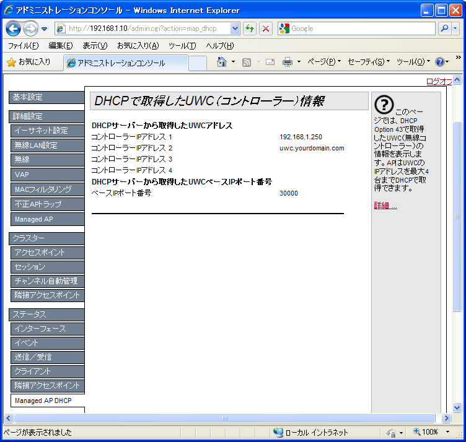Stop loading with the red X icon

click(x=266, y=28)
